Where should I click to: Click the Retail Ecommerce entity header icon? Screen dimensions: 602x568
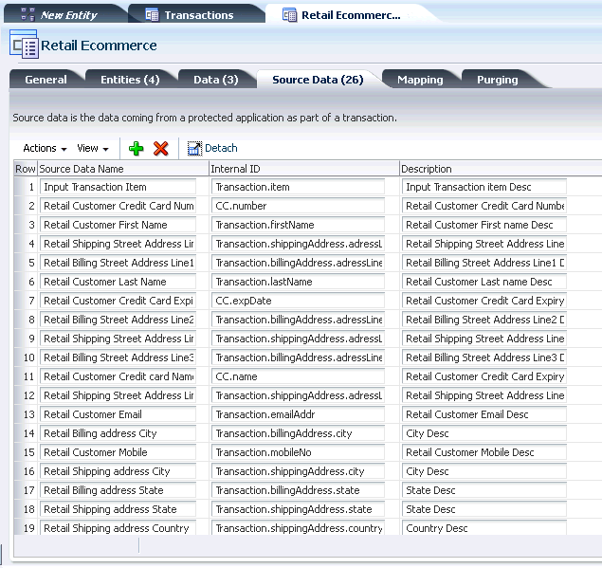(24, 45)
